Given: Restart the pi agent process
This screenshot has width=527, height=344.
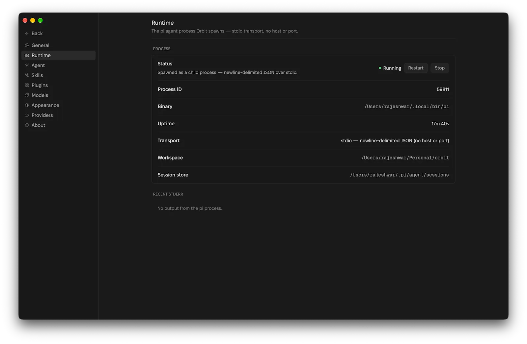Looking at the screenshot, I should (x=416, y=68).
